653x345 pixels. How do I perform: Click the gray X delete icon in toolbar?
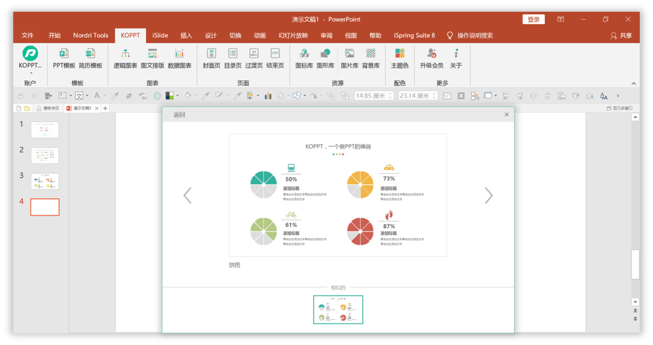click(x=461, y=96)
